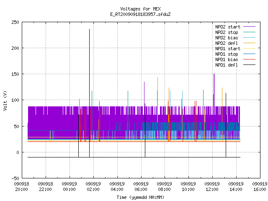Viewport: 268px width, 201px height.
Task: Click the 090919 06:00 time tick label
Action: point(141,187)
